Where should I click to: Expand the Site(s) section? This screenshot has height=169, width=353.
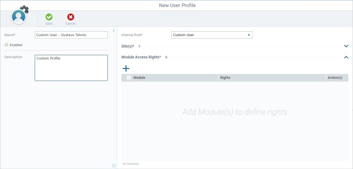[346, 46]
